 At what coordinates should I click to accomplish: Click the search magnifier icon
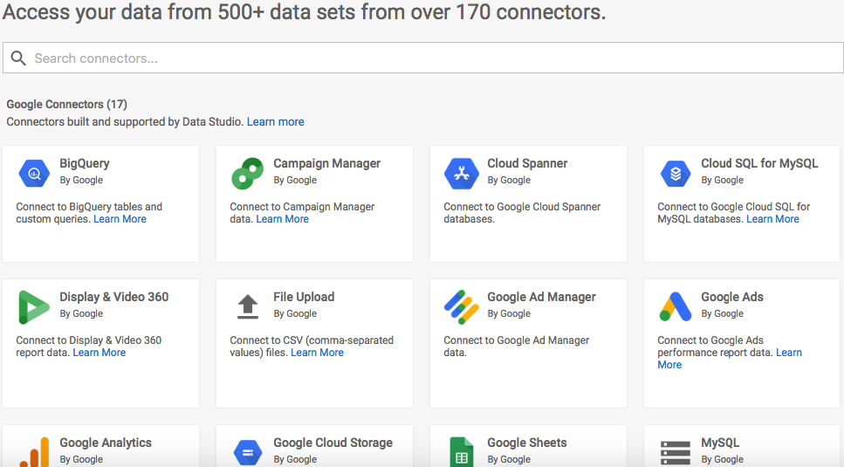click(x=18, y=58)
